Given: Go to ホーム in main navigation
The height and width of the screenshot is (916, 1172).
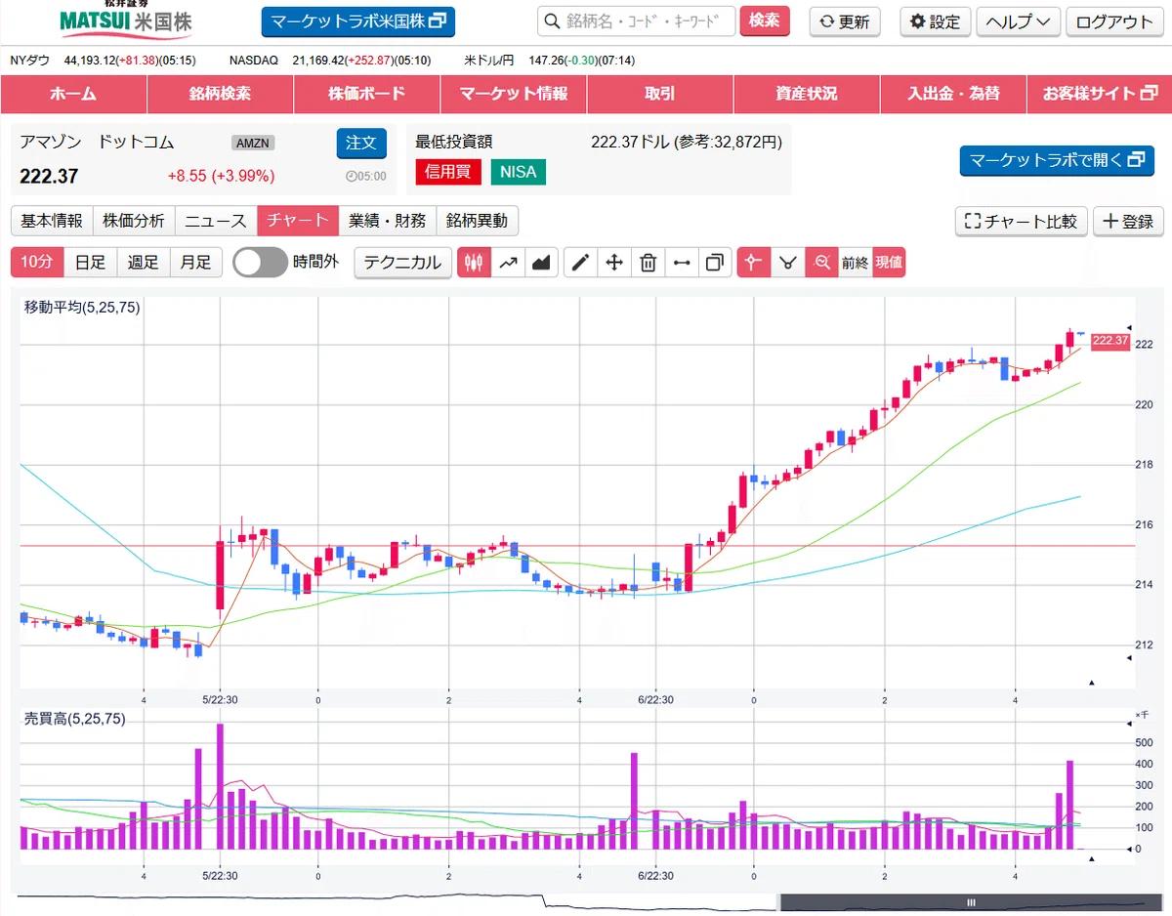Looking at the screenshot, I should point(73,94).
